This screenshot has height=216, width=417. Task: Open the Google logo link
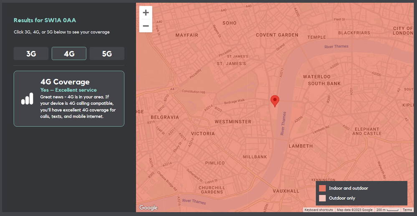(x=148, y=208)
